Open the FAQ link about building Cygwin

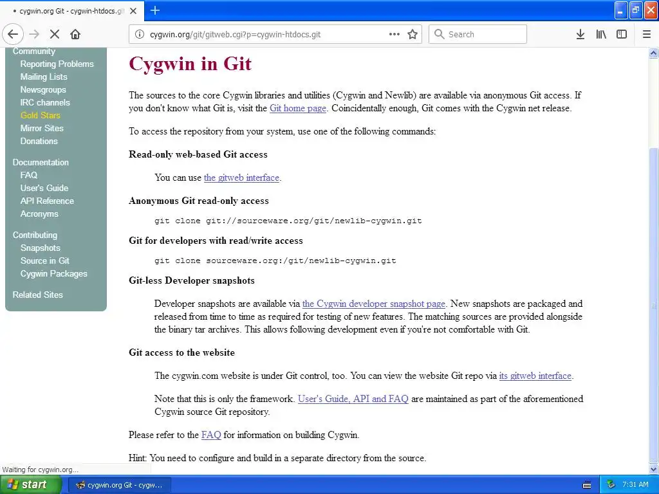211,435
